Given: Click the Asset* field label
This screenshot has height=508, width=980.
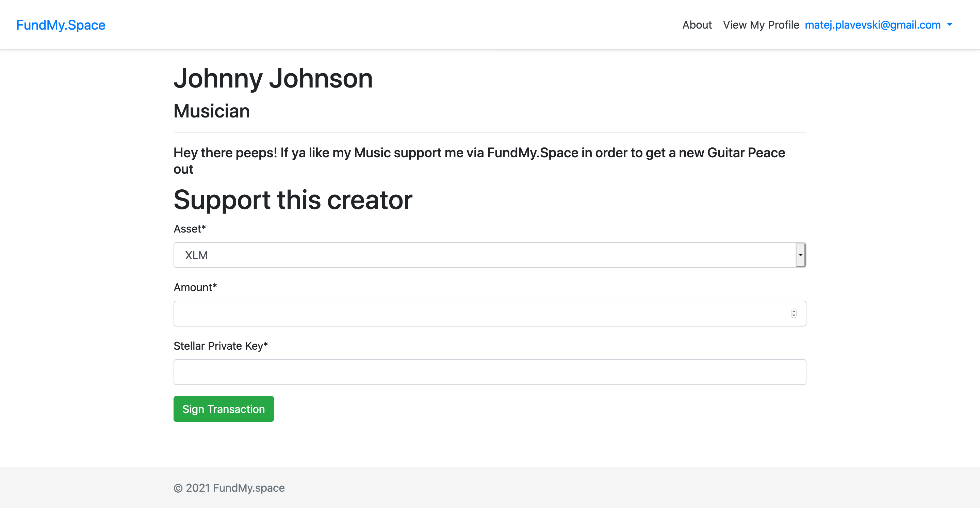Looking at the screenshot, I should pos(190,229).
